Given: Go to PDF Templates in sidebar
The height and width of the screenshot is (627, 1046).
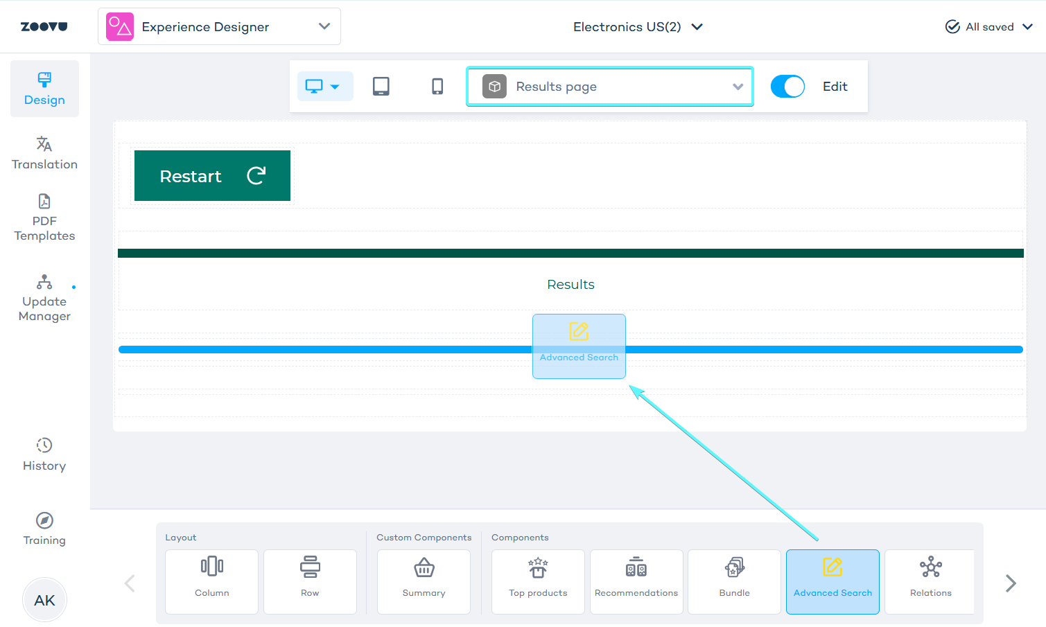Looking at the screenshot, I should 44,218.
